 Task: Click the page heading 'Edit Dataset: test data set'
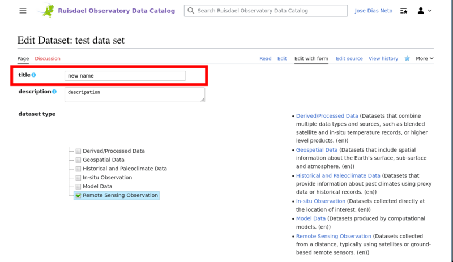[71, 40]
